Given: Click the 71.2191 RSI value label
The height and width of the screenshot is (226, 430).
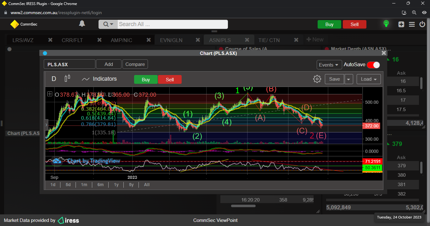Looking at the screenshot, I should click(373, 161).
